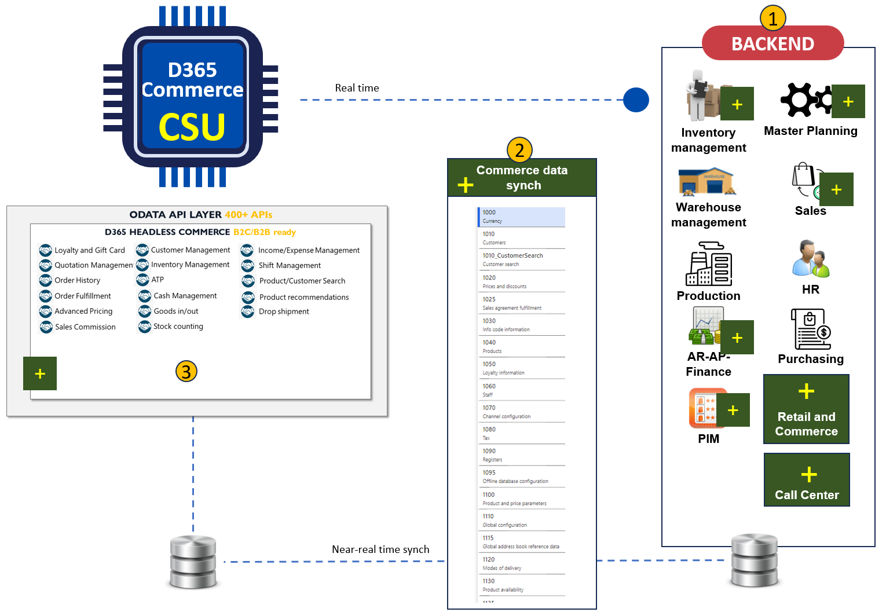This screenshot has width=886, height=612.
Task: Expand the Retail and Commerce tile
Action: 807,409
